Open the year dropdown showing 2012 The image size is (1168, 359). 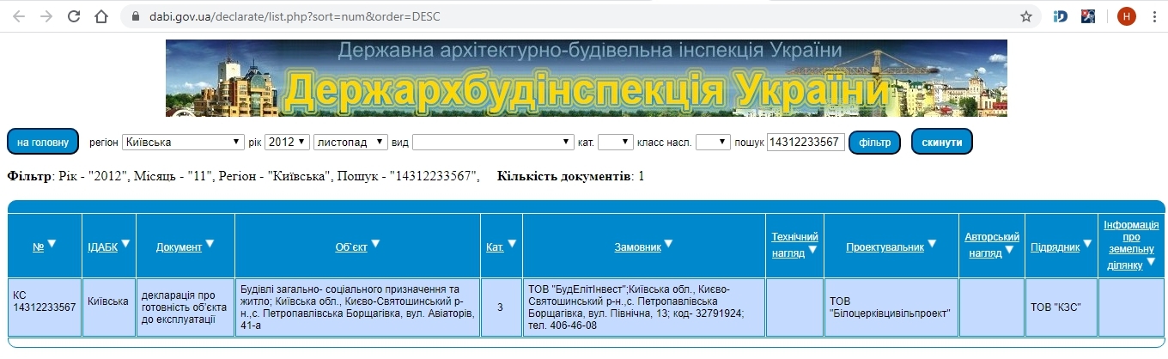(x=287, y=142)
